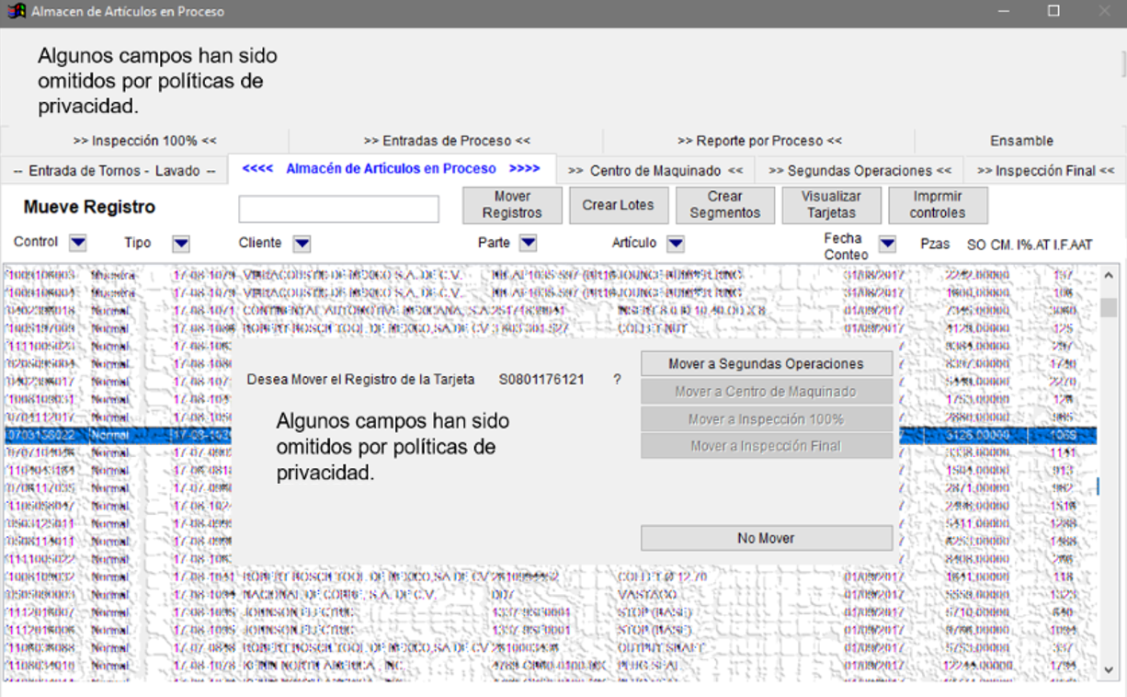The width and height of the screenshot is (1127, 697).
Task: Select the Centro de Maquinado tab
Action: pos(655,170)
